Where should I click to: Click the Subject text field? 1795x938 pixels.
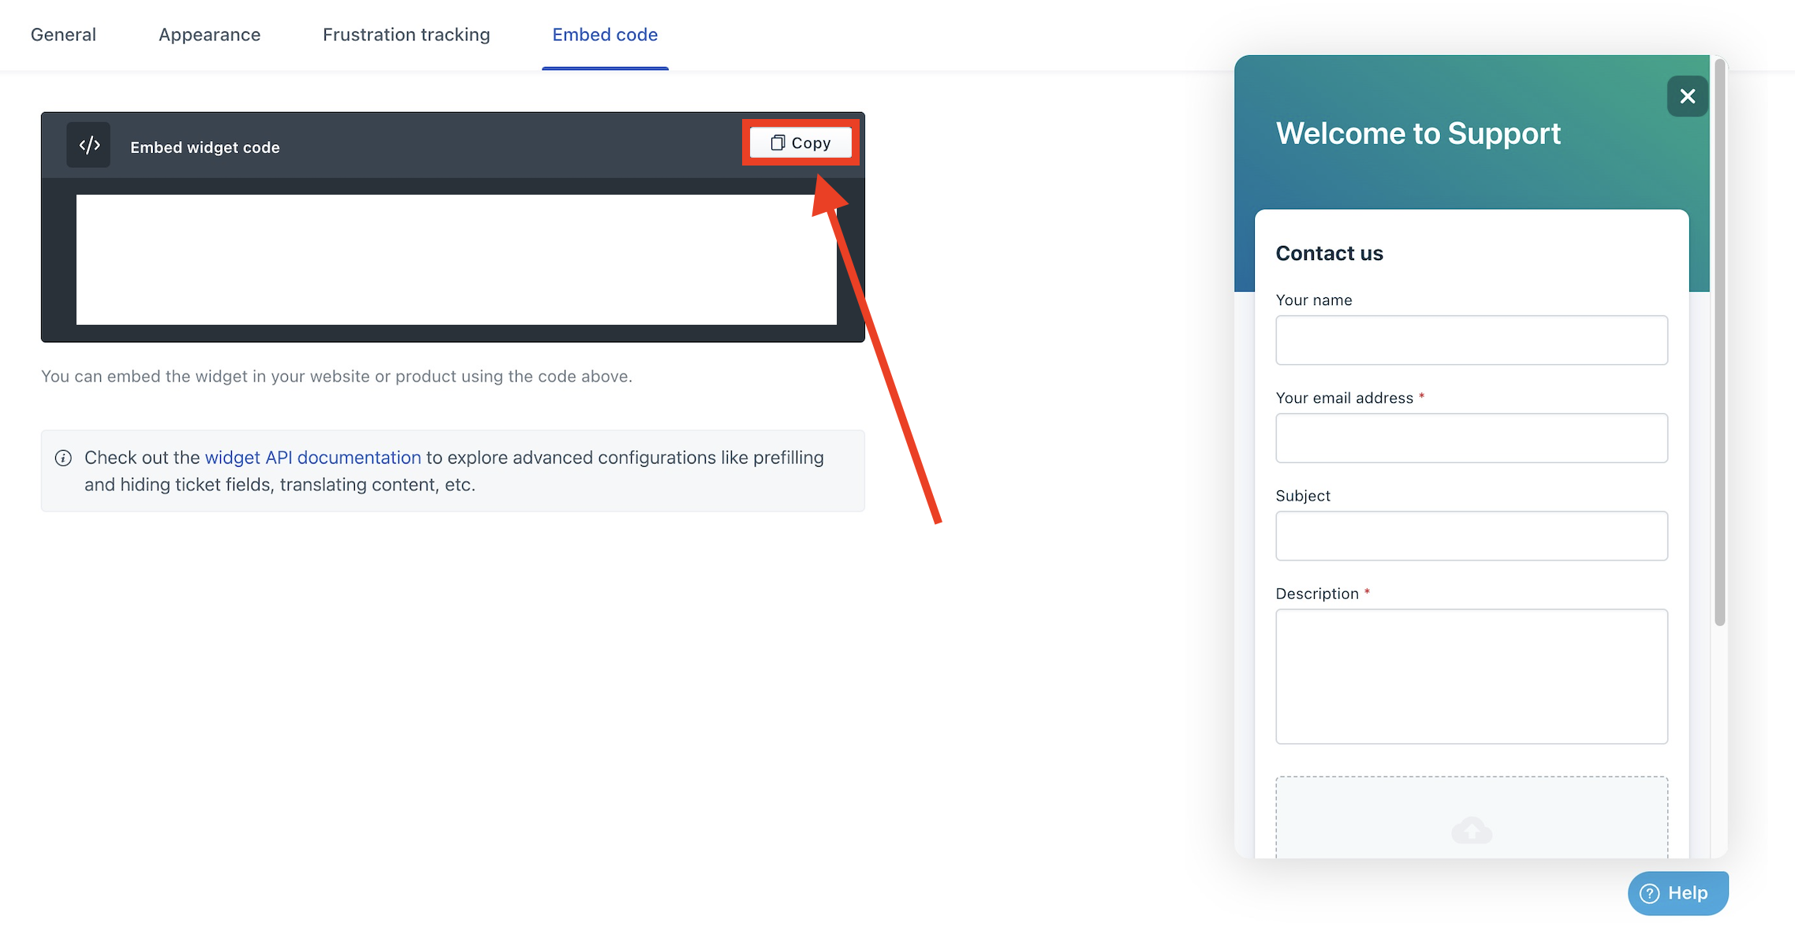pos(1471,536)
